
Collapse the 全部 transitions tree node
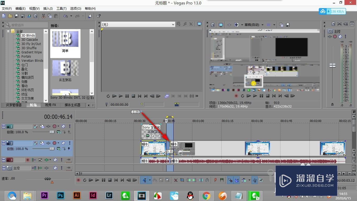8,31
